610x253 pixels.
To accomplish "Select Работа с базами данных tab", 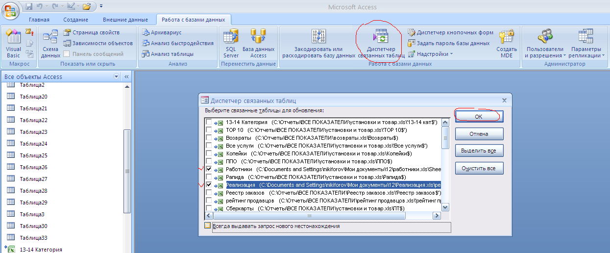I will [x=194, y=20].
